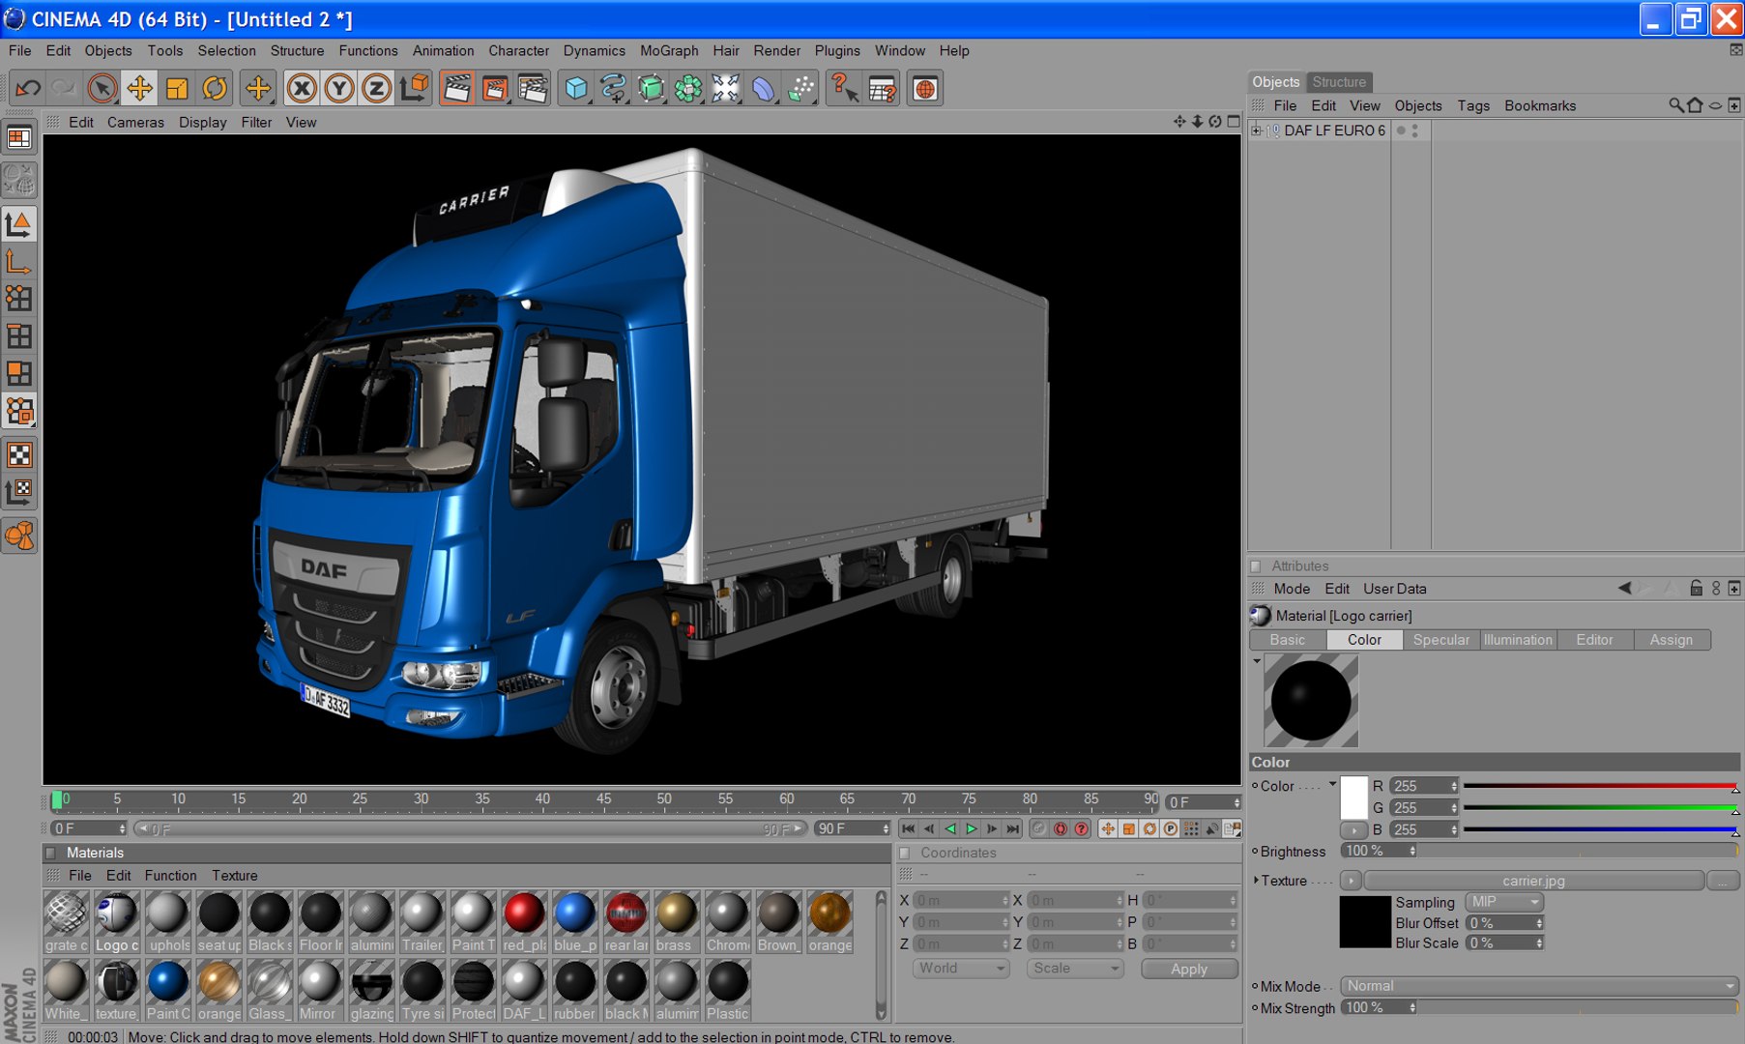The image size is (1745, 1044).
Task: Open the deformer objects icon
Action: 764,89
